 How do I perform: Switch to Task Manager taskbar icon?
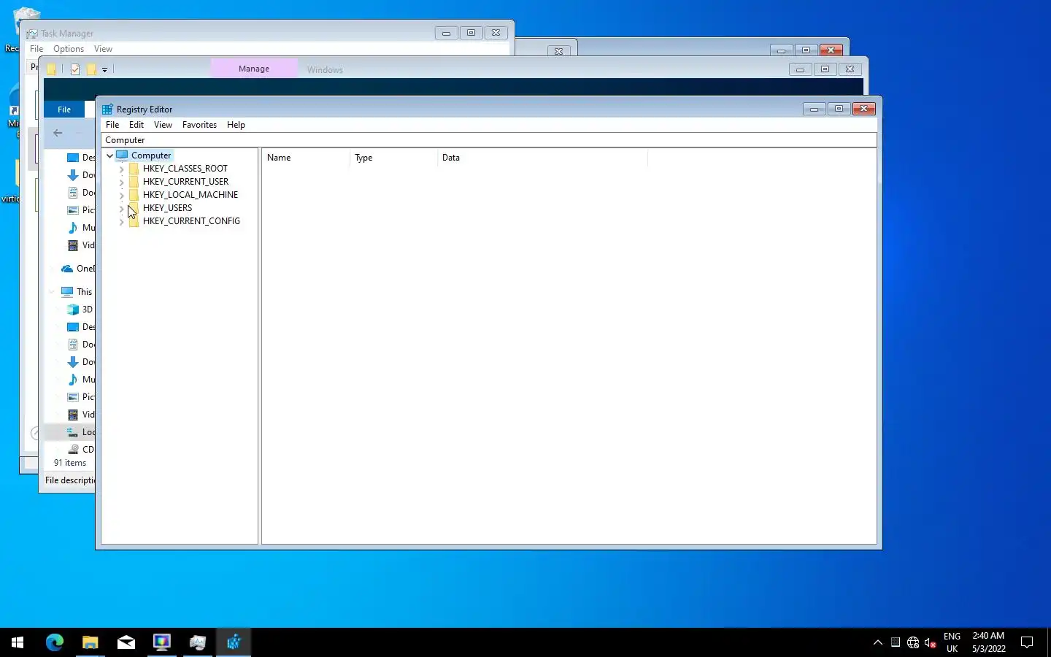[198, 642]
